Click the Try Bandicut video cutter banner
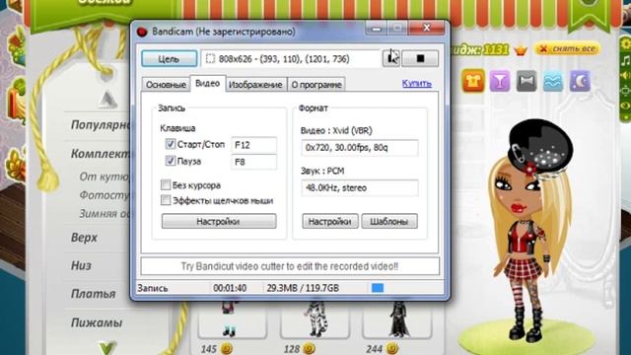 click(x=290, y=266)
